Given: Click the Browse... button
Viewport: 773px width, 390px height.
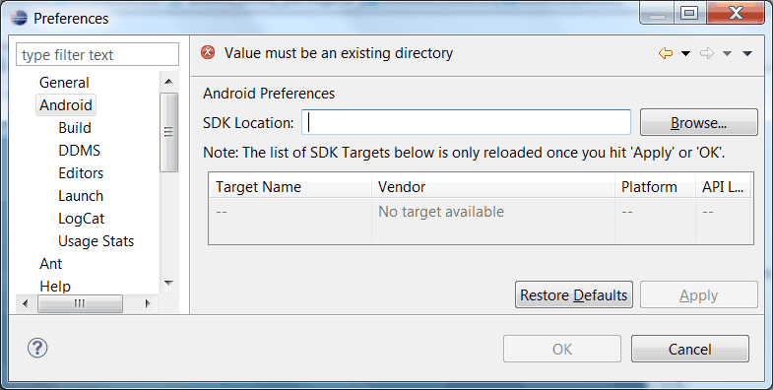Looking at the screenshot, I should 698,122.
